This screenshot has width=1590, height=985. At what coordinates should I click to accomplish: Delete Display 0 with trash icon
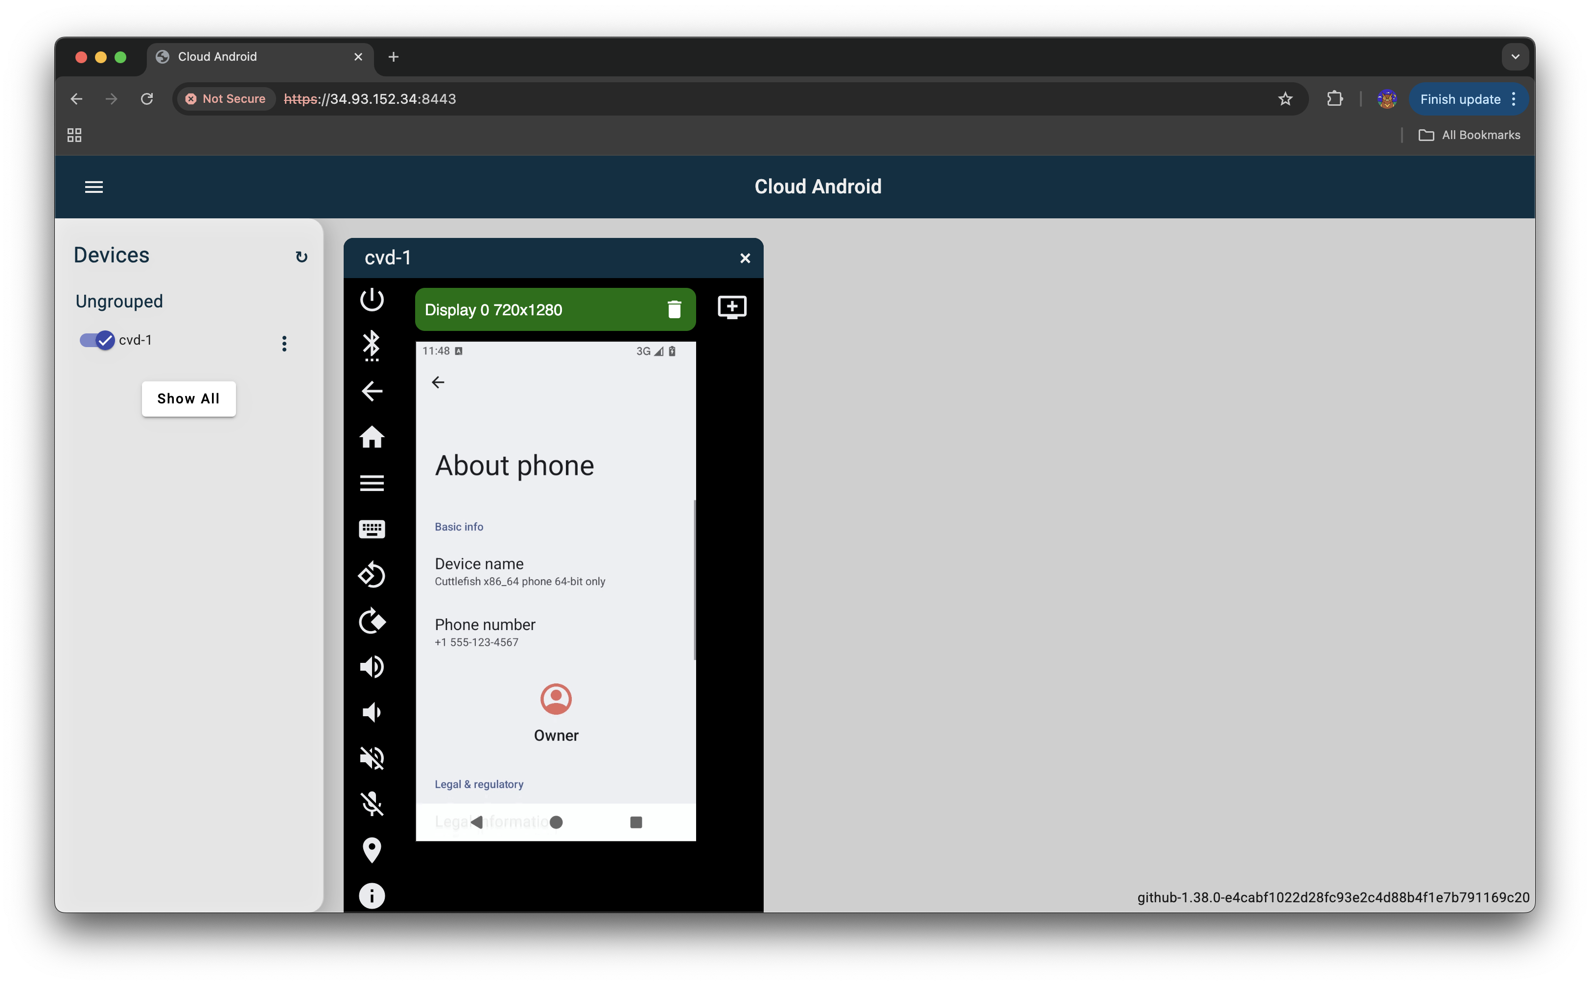[674, 309]
